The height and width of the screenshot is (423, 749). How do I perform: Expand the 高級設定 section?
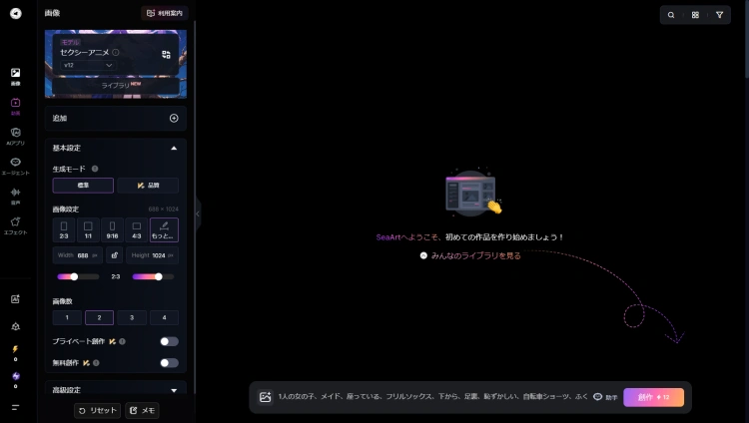pyautogui.click(x=174, y=390)
